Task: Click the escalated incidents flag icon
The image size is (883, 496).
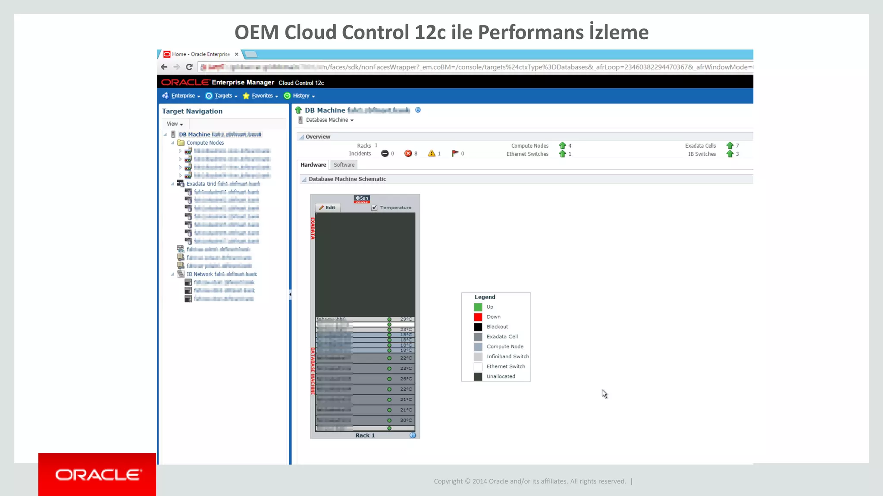Action: pyautogui.click(x=455, y=153)
